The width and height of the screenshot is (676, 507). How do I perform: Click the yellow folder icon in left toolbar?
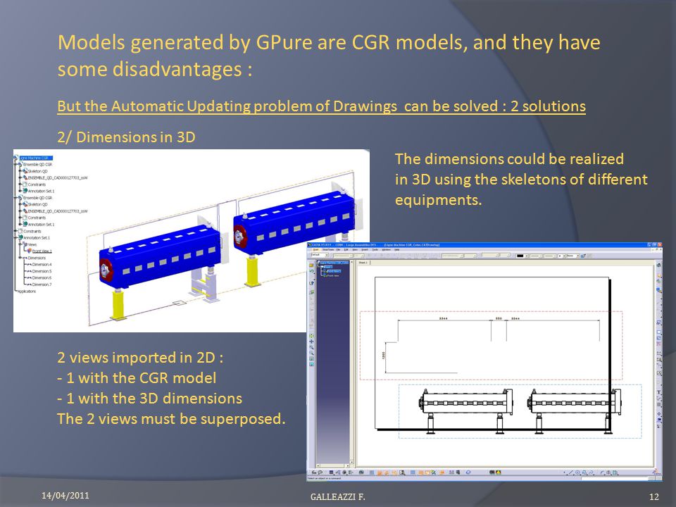pos(311,265)
